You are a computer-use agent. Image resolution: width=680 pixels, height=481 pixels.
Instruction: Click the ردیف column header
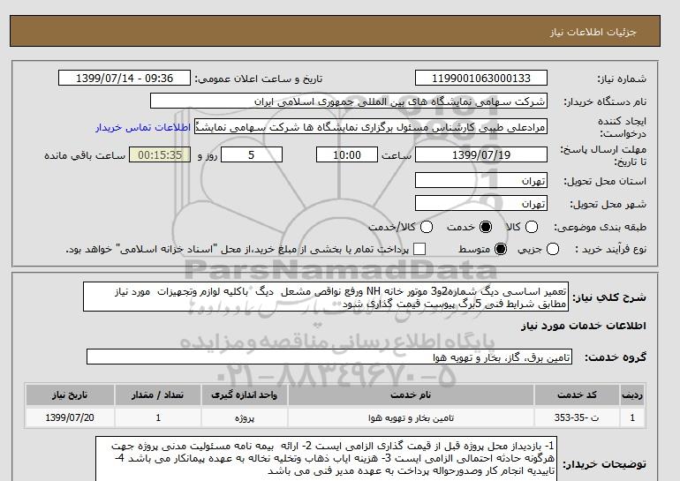coord(632,395)
